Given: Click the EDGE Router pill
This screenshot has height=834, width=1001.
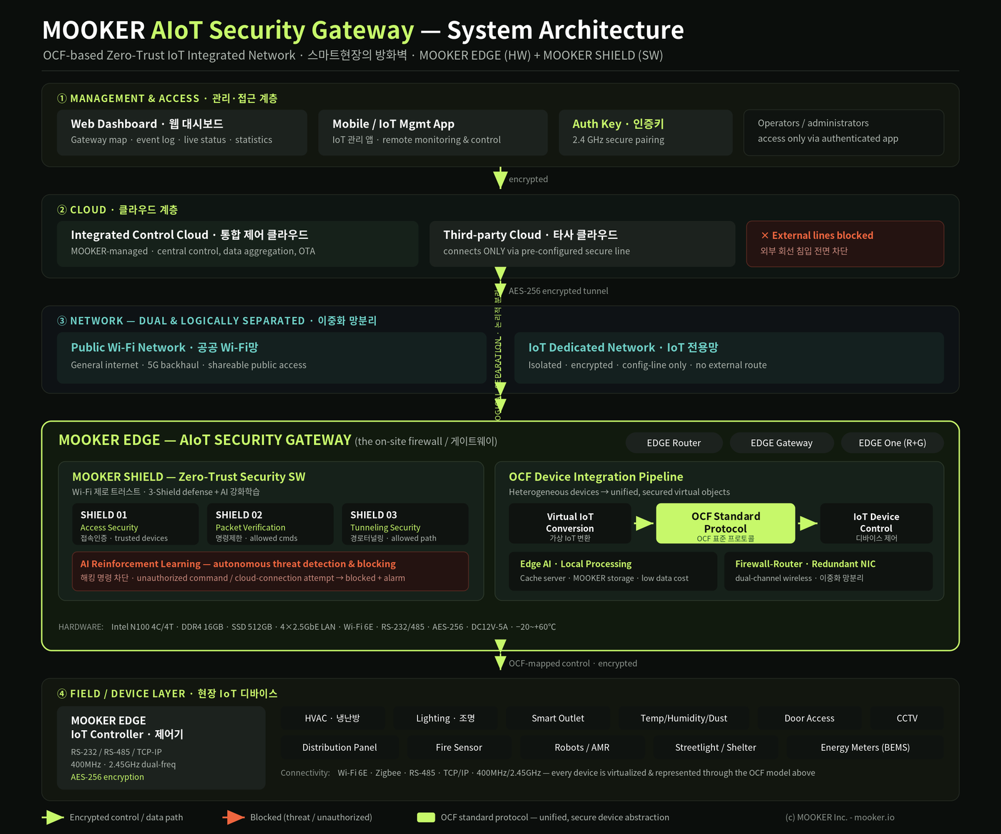Looking at the screenshot, I should (674, 442).
